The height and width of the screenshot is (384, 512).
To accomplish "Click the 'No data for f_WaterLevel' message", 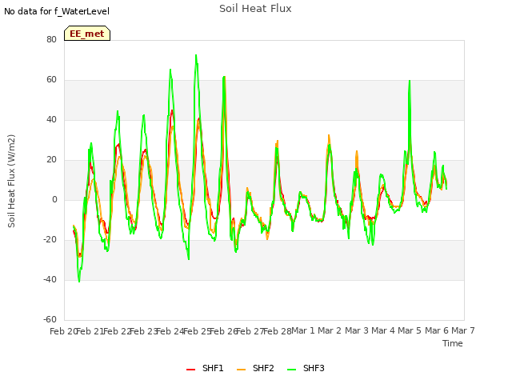I will click(57, 11).
